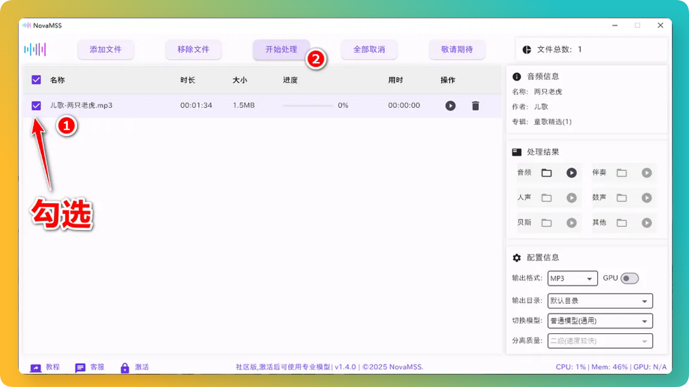Viewport: 689px width, 387px height.
Task: Select the file name 儿歌-两只老虎.mp3
Action: click(81, 105)
